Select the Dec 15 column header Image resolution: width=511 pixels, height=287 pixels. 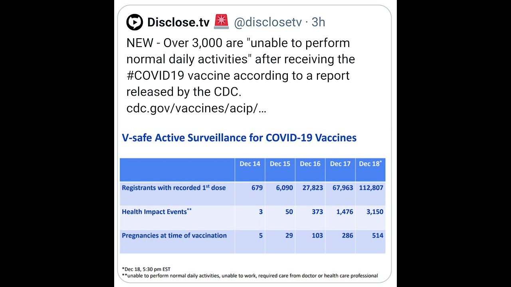280,164
